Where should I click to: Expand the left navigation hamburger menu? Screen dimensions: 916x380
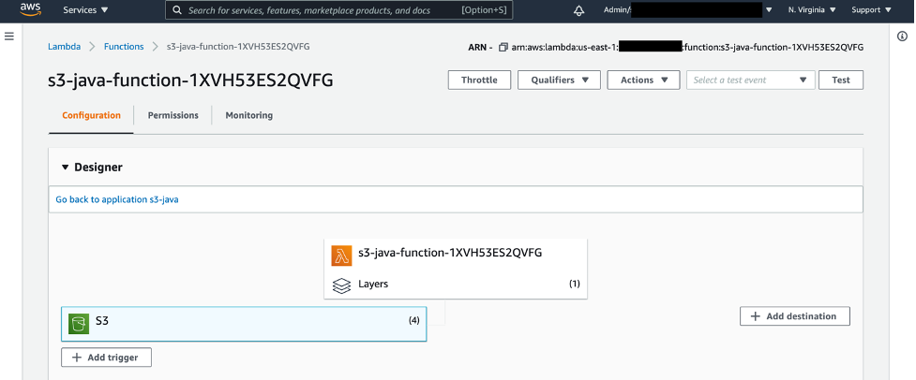pyautogui.click(x=8, y=37)
